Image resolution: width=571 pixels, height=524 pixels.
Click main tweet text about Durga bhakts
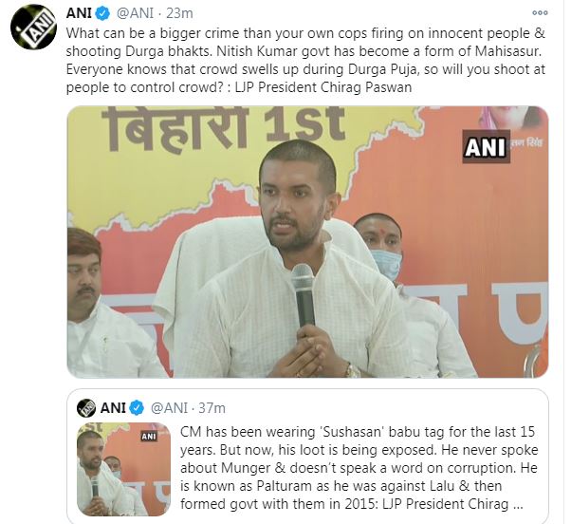point(305,60)
